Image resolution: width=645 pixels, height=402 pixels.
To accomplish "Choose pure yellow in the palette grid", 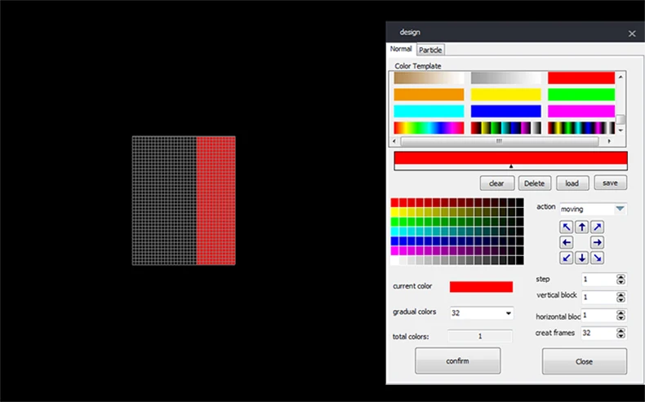I will (x=394, y=212).
